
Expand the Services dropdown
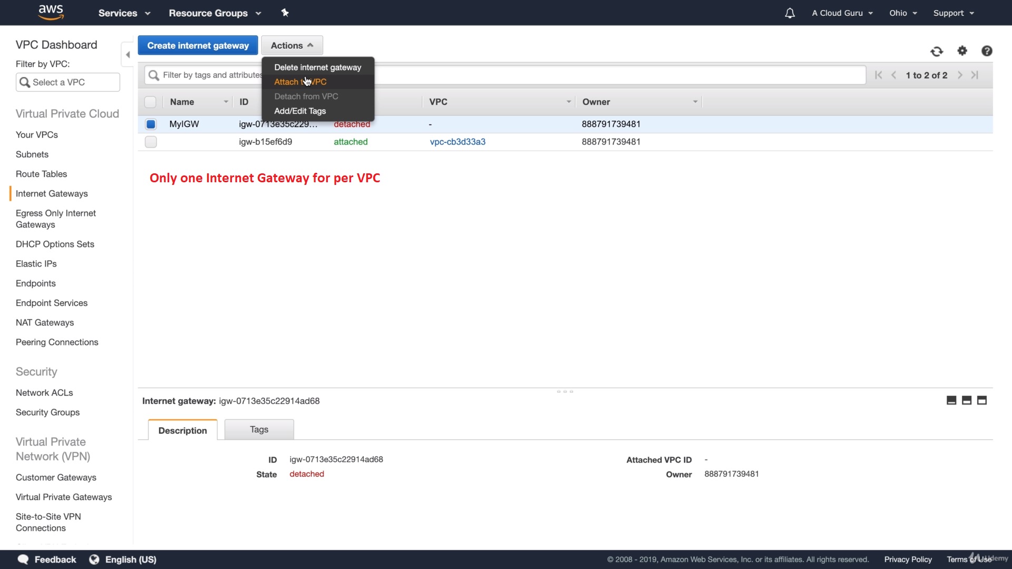[124, 13]
